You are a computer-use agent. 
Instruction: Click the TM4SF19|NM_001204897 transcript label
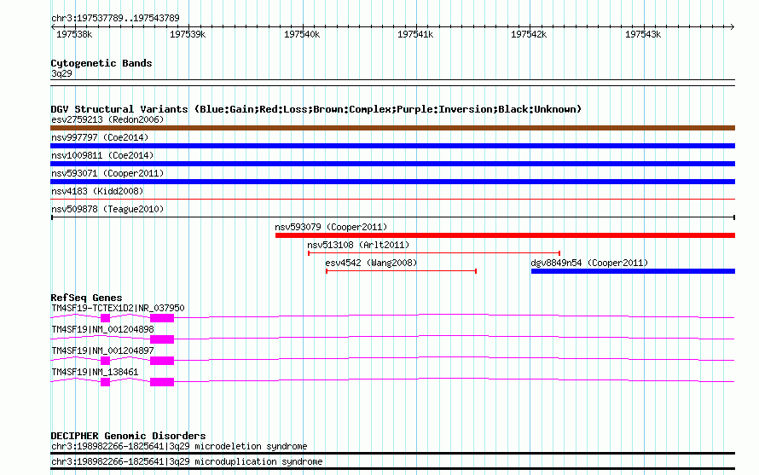(x=102, y=350)
